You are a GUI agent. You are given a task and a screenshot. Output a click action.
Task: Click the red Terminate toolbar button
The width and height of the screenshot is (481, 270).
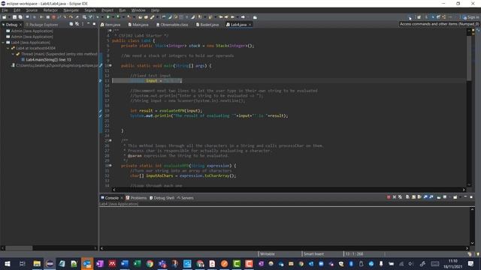click(x=53, y=17)
